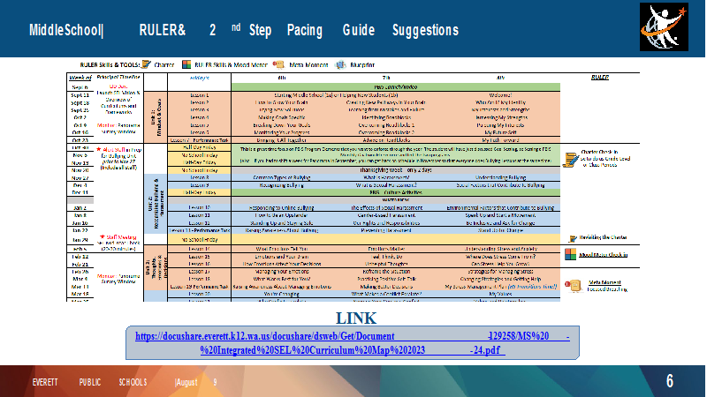This screenshot has width=707, height=397.
Task: Click 'Recognizing Bullying' cell
Action: [281, 185]
